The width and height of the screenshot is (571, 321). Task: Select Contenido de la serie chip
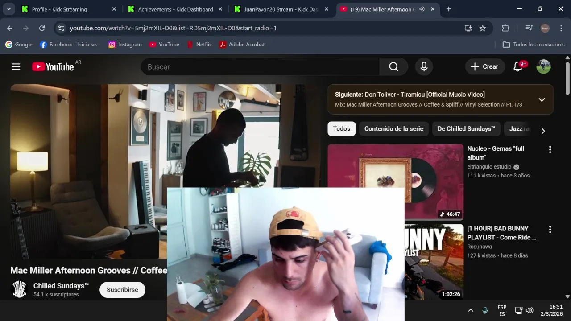click(x=394, y=128)
